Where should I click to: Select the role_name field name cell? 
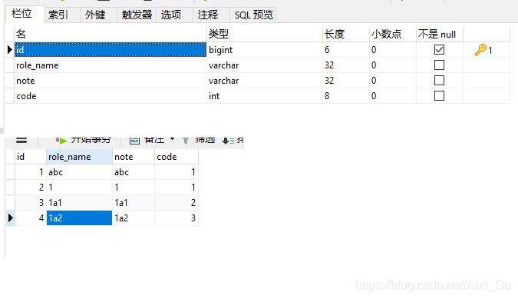111,65
